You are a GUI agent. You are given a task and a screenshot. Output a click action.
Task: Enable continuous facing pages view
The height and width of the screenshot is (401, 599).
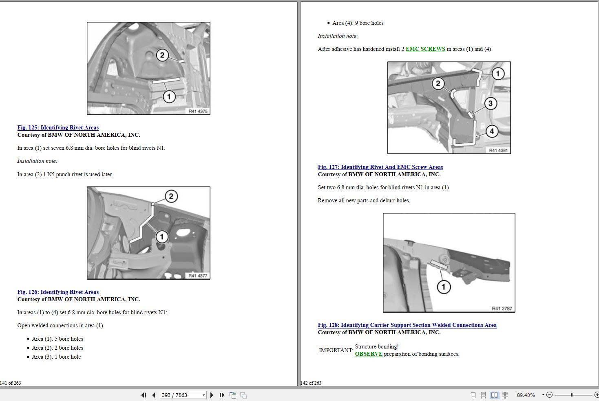505,395
